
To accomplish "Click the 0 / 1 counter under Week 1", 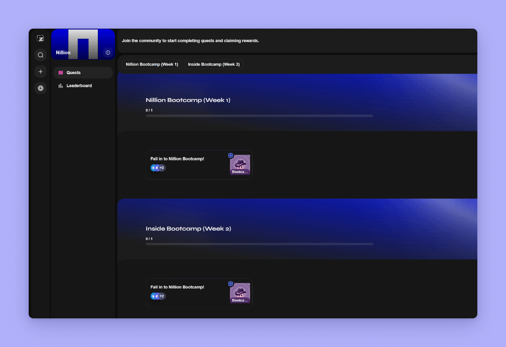I will click(149, 110).
